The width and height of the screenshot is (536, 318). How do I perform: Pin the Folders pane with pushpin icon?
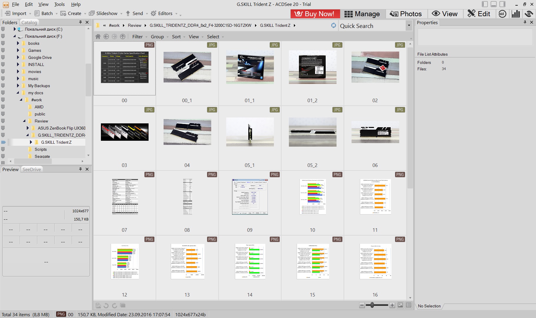(80, 22)
